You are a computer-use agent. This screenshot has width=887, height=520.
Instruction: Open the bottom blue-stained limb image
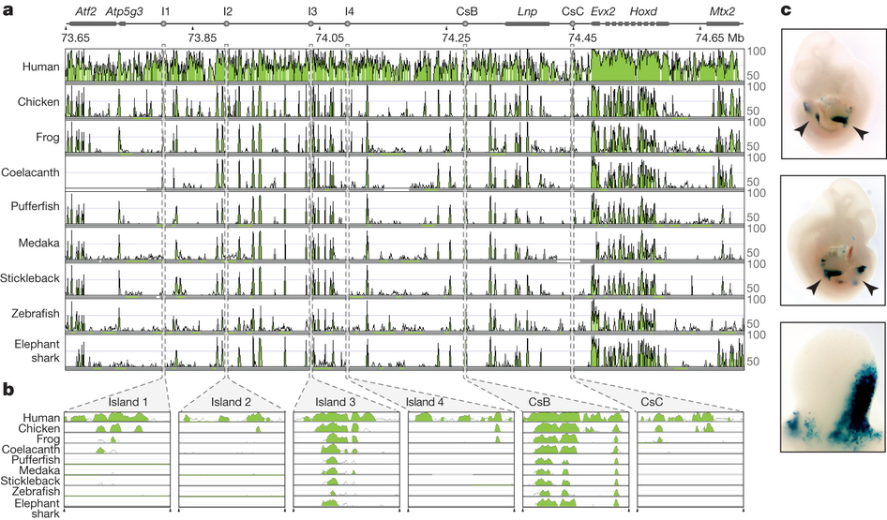pos(833,387)
